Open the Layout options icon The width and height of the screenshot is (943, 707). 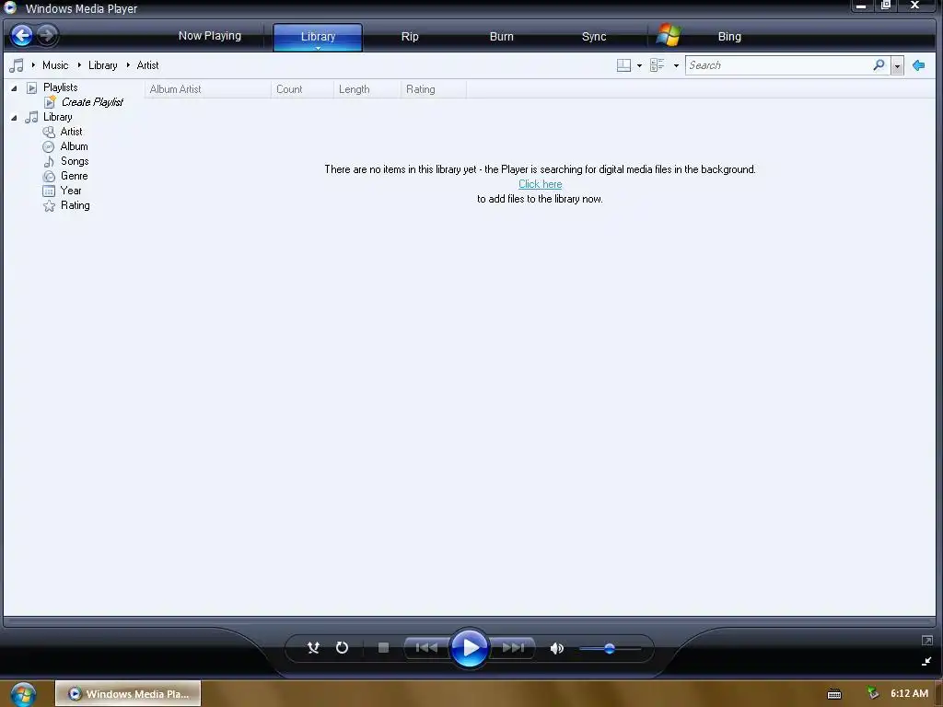point(623,65)
